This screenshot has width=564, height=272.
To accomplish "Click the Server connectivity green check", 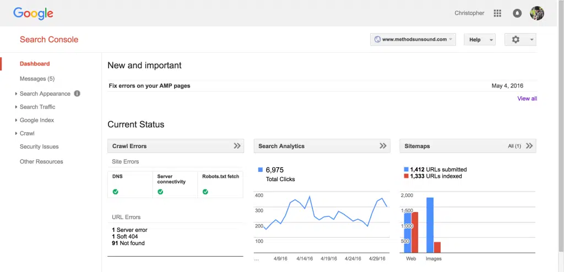I will click(160, 192).
